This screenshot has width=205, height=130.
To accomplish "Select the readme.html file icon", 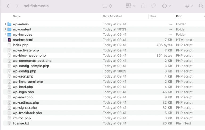I will pos(10,40).
